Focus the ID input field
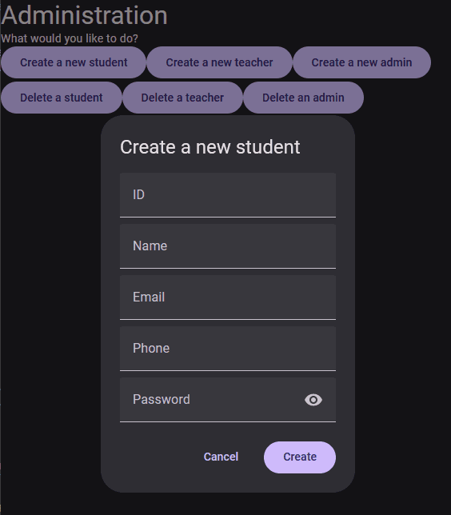 click(228, 195)
